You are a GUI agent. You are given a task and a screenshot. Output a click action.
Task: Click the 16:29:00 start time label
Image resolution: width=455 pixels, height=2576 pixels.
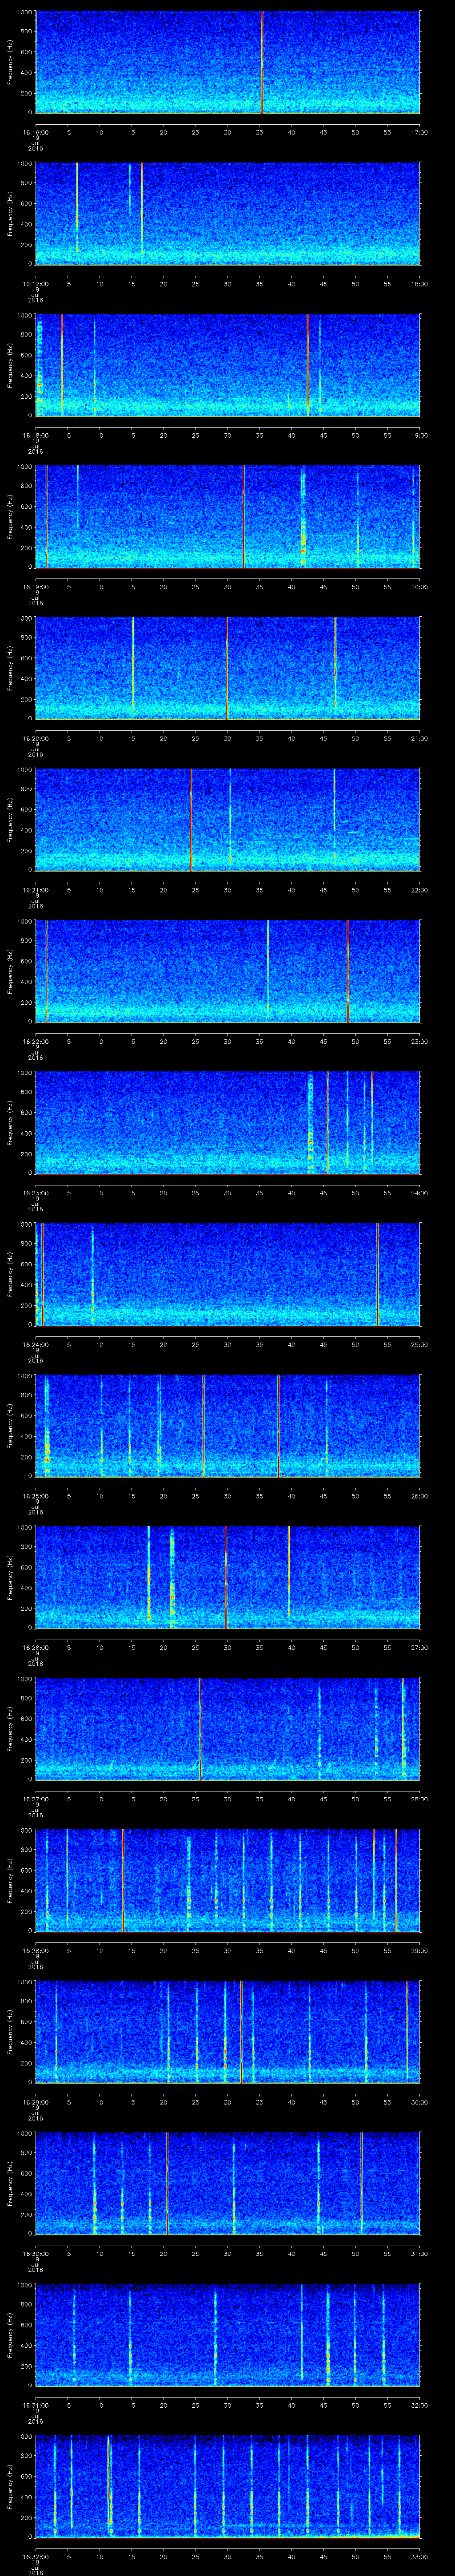pos(35,2102)
